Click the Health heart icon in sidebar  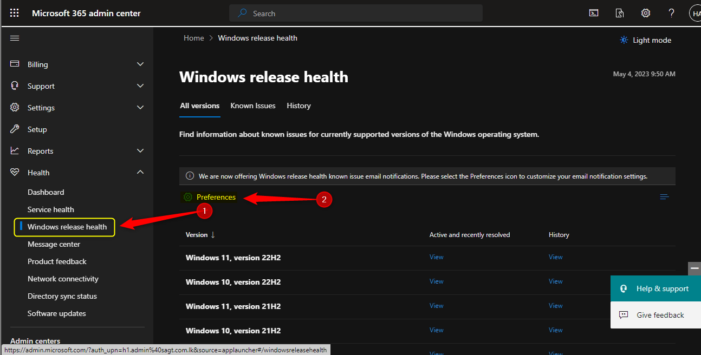click(x=15, y=172)
